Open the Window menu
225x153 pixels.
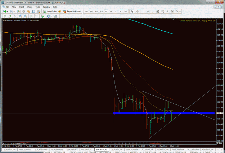point(46,7)
